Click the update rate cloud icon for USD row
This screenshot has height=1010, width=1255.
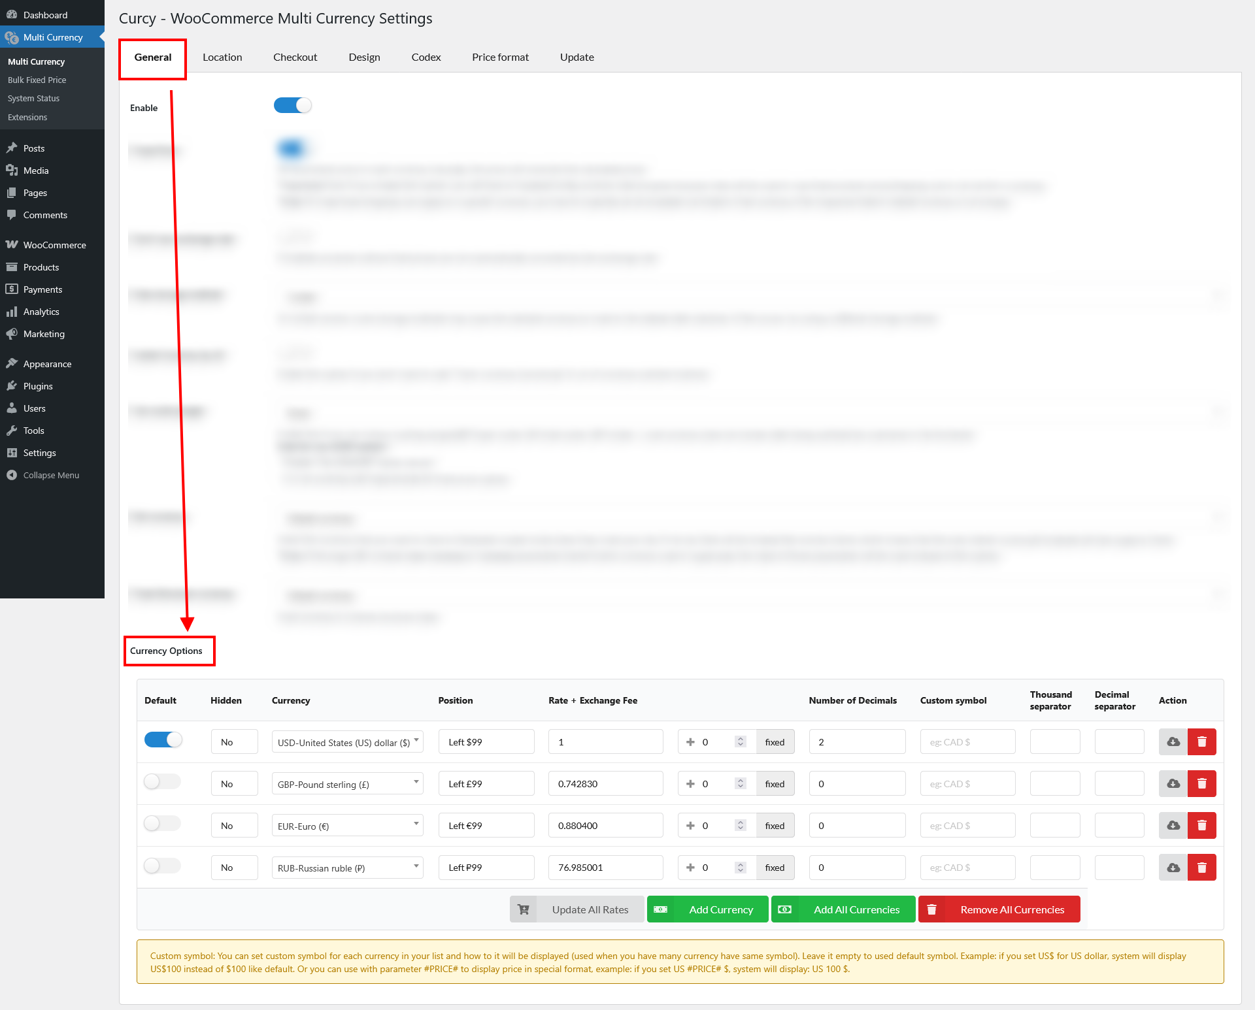pyautogui.click(x=1173, y=742)
